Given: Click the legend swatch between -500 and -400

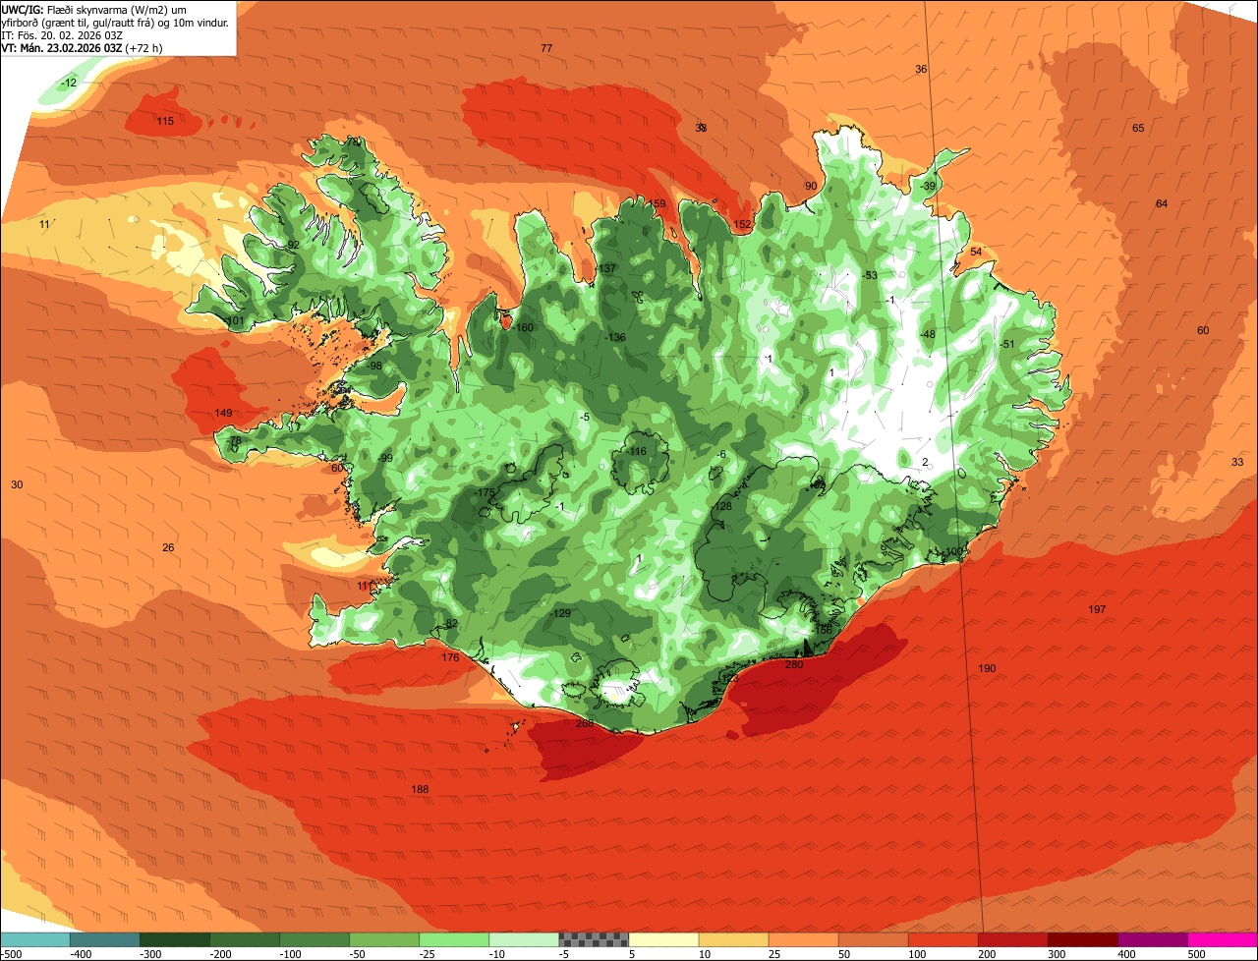Looking at the screenshot, I should coord(35,939).
